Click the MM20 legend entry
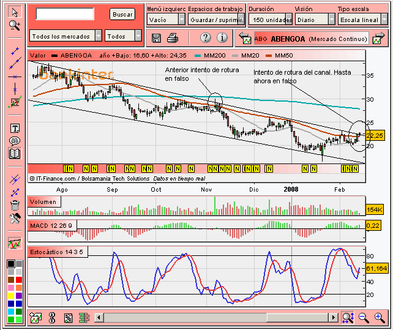The height and width of the screenshot is (330, 393). (246, 56)
